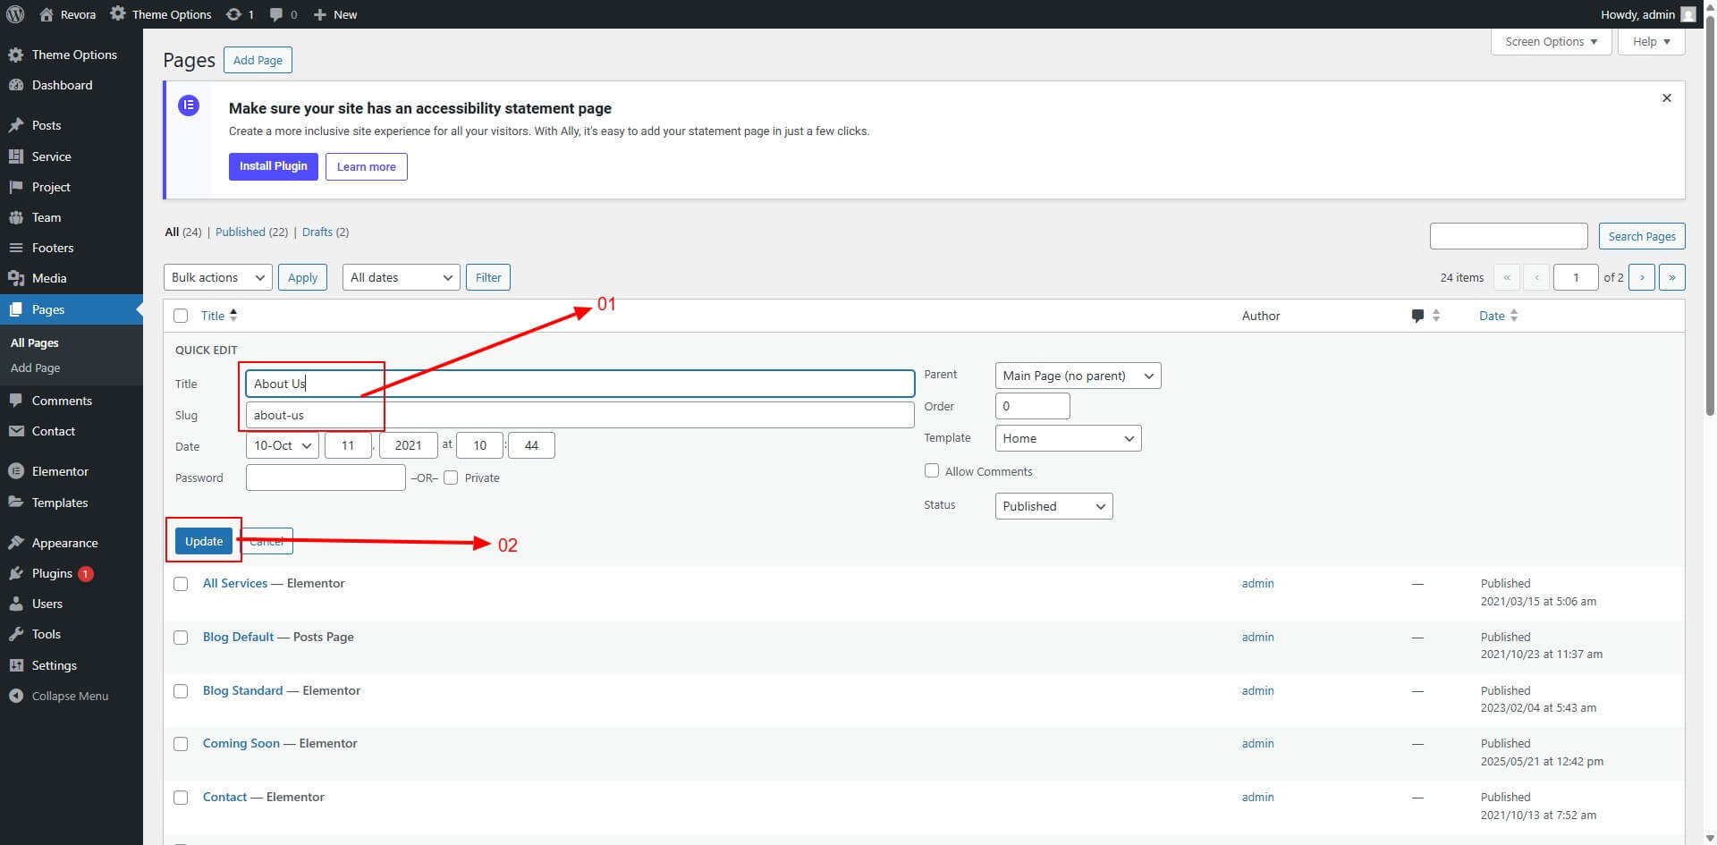Open the All Pages submenu item
The height and width of the screenshot is (845, 1717).
tap(35, 342)
